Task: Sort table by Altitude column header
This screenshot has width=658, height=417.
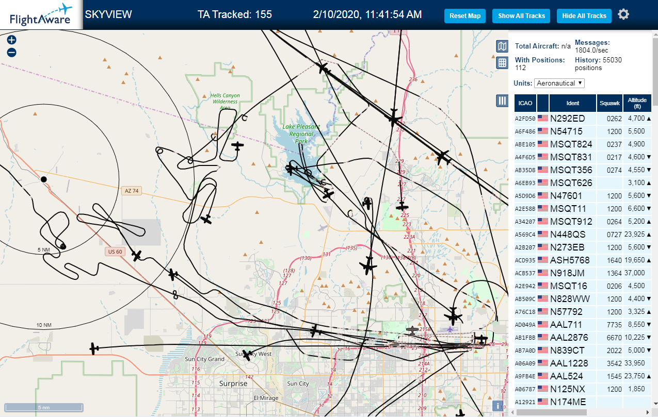Action: pos(637,103)
